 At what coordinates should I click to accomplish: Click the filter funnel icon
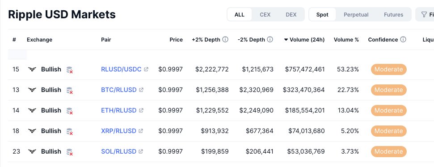[424, 14]
